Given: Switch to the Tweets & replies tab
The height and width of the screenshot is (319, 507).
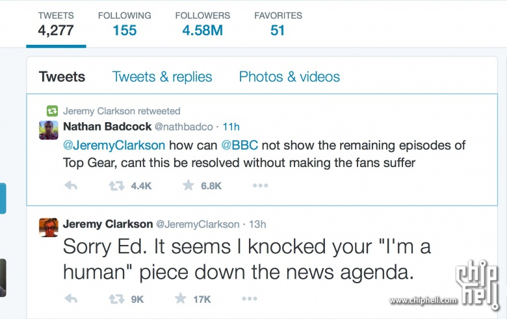Looking at the screenshot, I should coord(162,77).
